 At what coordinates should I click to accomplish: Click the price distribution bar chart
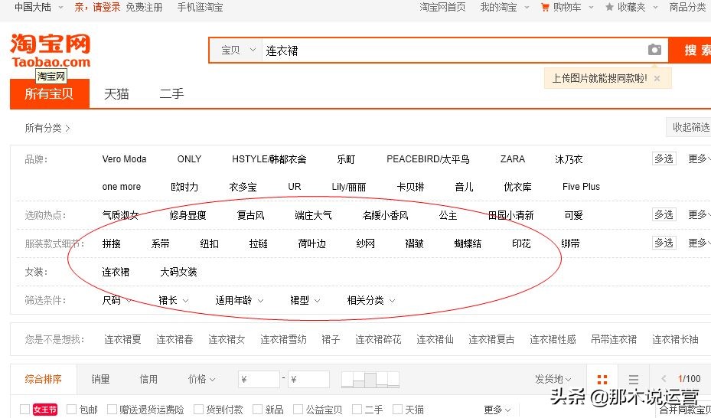(x=370, y=380)
